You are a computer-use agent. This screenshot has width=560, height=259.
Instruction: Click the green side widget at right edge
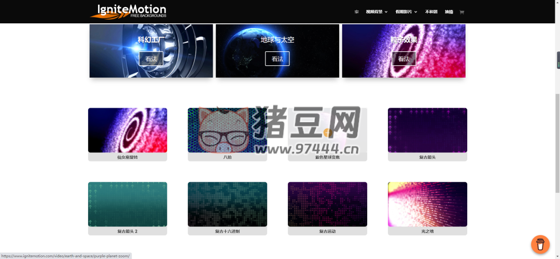point(558,60)
